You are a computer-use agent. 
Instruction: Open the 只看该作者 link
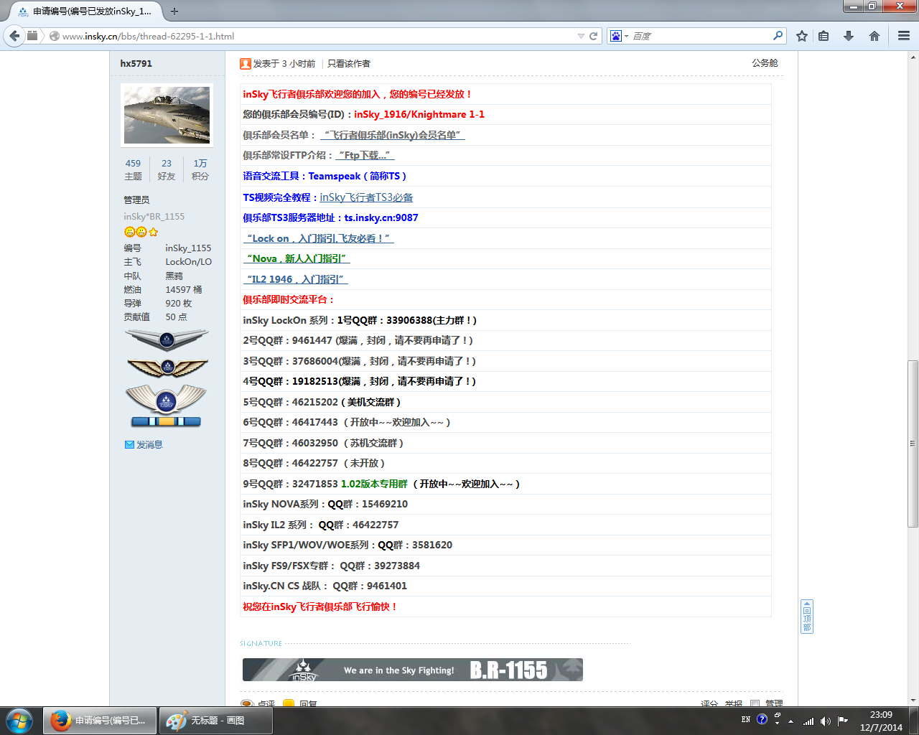[x=349, y=64]
